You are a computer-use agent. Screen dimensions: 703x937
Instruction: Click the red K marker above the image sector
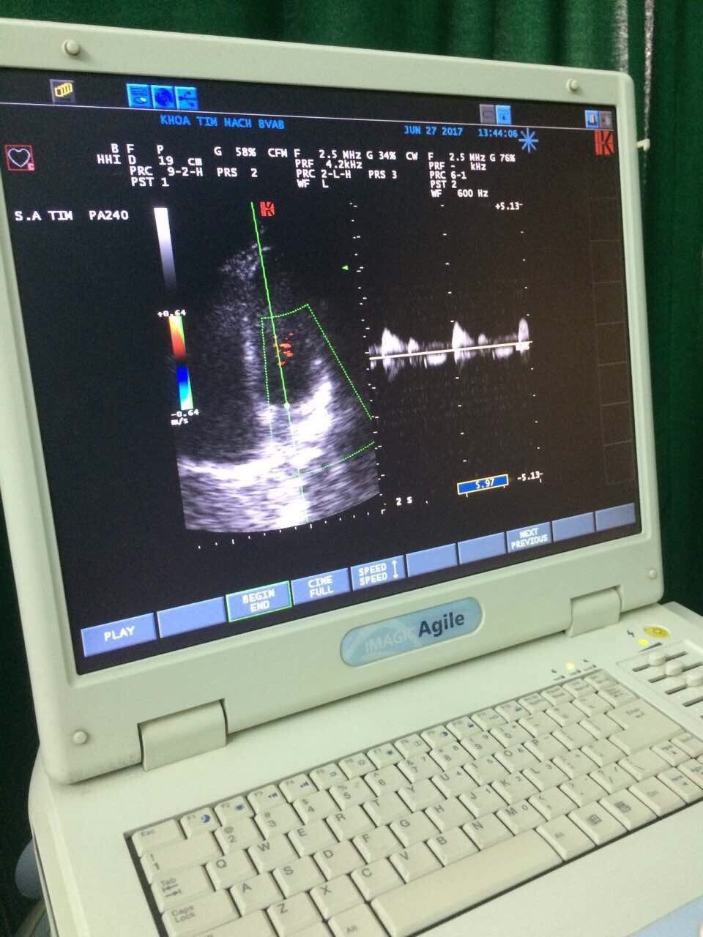(267, 209)
